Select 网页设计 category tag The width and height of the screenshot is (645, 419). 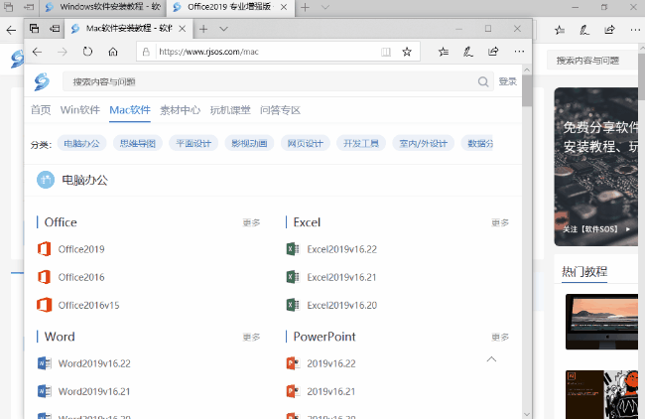point(306,143)
